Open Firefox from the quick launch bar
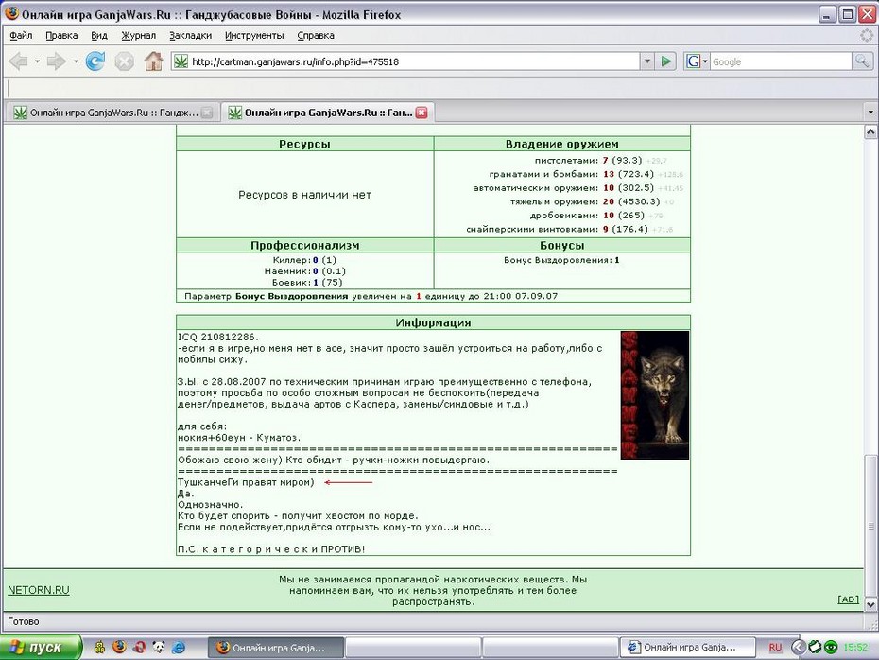This screenshot has height=660, width=879. pyautogui.click(x=119, y=647)
